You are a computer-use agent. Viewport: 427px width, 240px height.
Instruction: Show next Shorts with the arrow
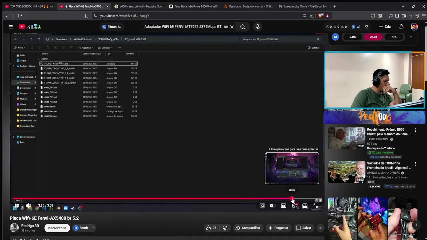[416, 225]
